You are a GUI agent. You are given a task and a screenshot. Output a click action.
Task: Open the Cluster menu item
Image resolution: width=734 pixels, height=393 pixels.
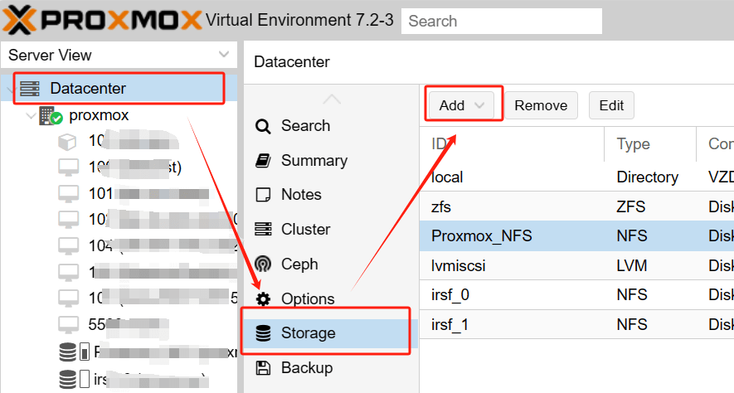pos(304,230)
